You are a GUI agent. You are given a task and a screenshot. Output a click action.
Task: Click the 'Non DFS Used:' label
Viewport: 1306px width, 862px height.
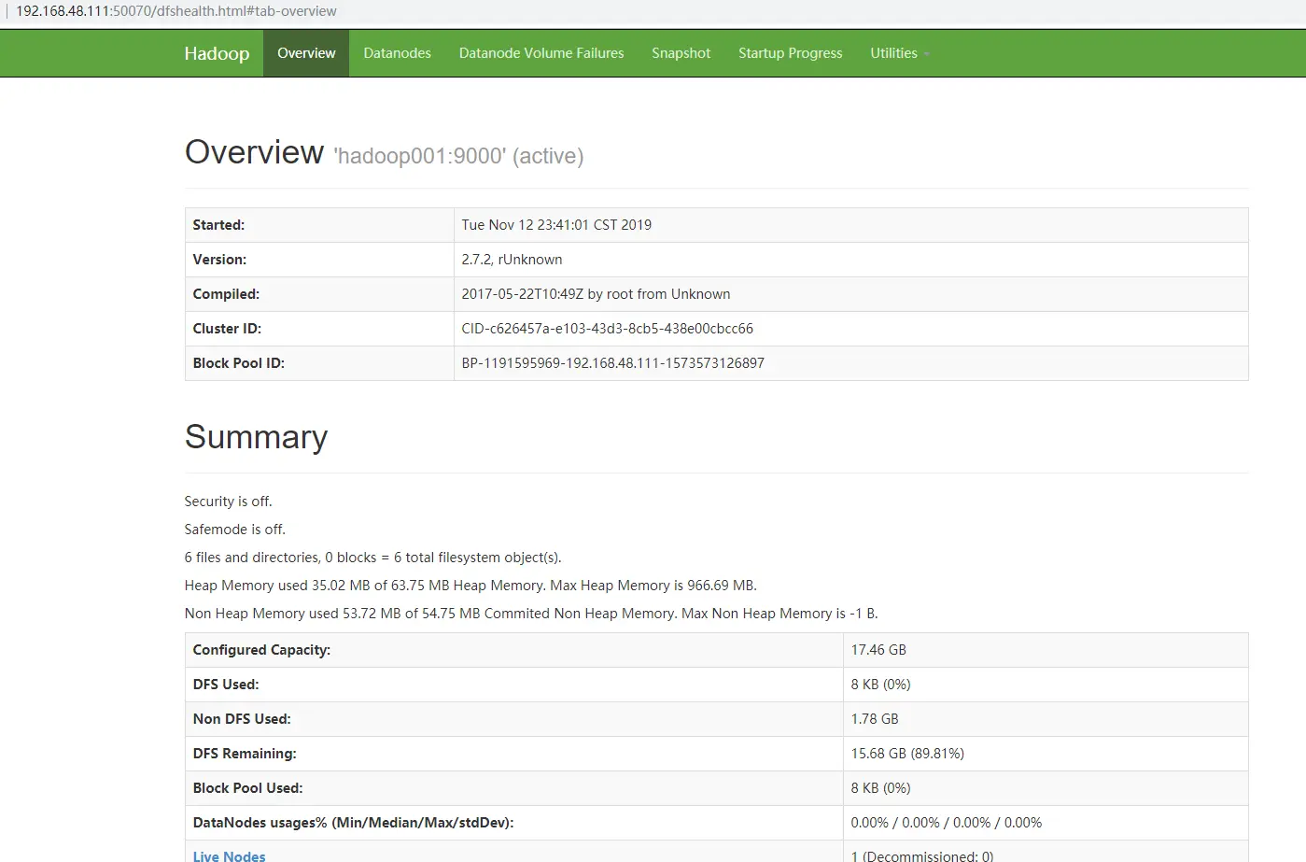pyautogui.click(x=242, y=719)
